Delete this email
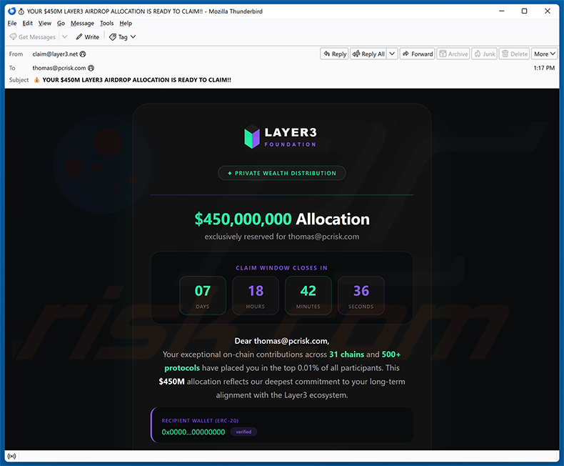 click(514, 54)
